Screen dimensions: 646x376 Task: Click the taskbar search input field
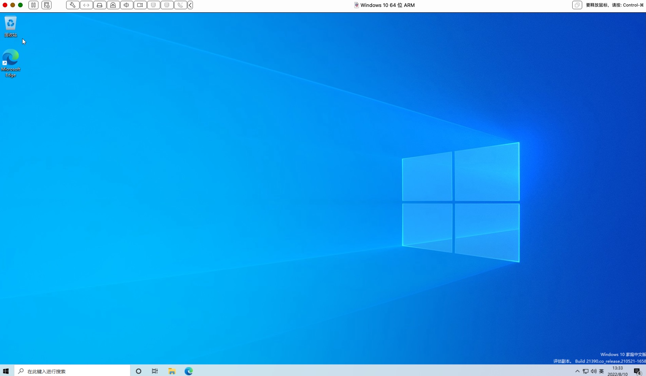(72, 371)
